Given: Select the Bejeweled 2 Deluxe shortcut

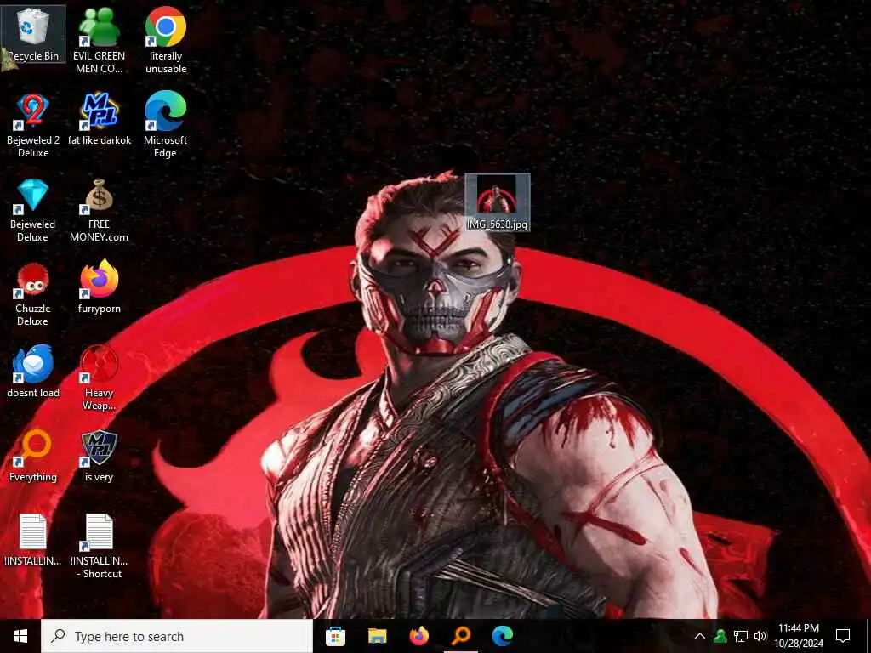Looking at the screenshot, I should pos(33,125).
